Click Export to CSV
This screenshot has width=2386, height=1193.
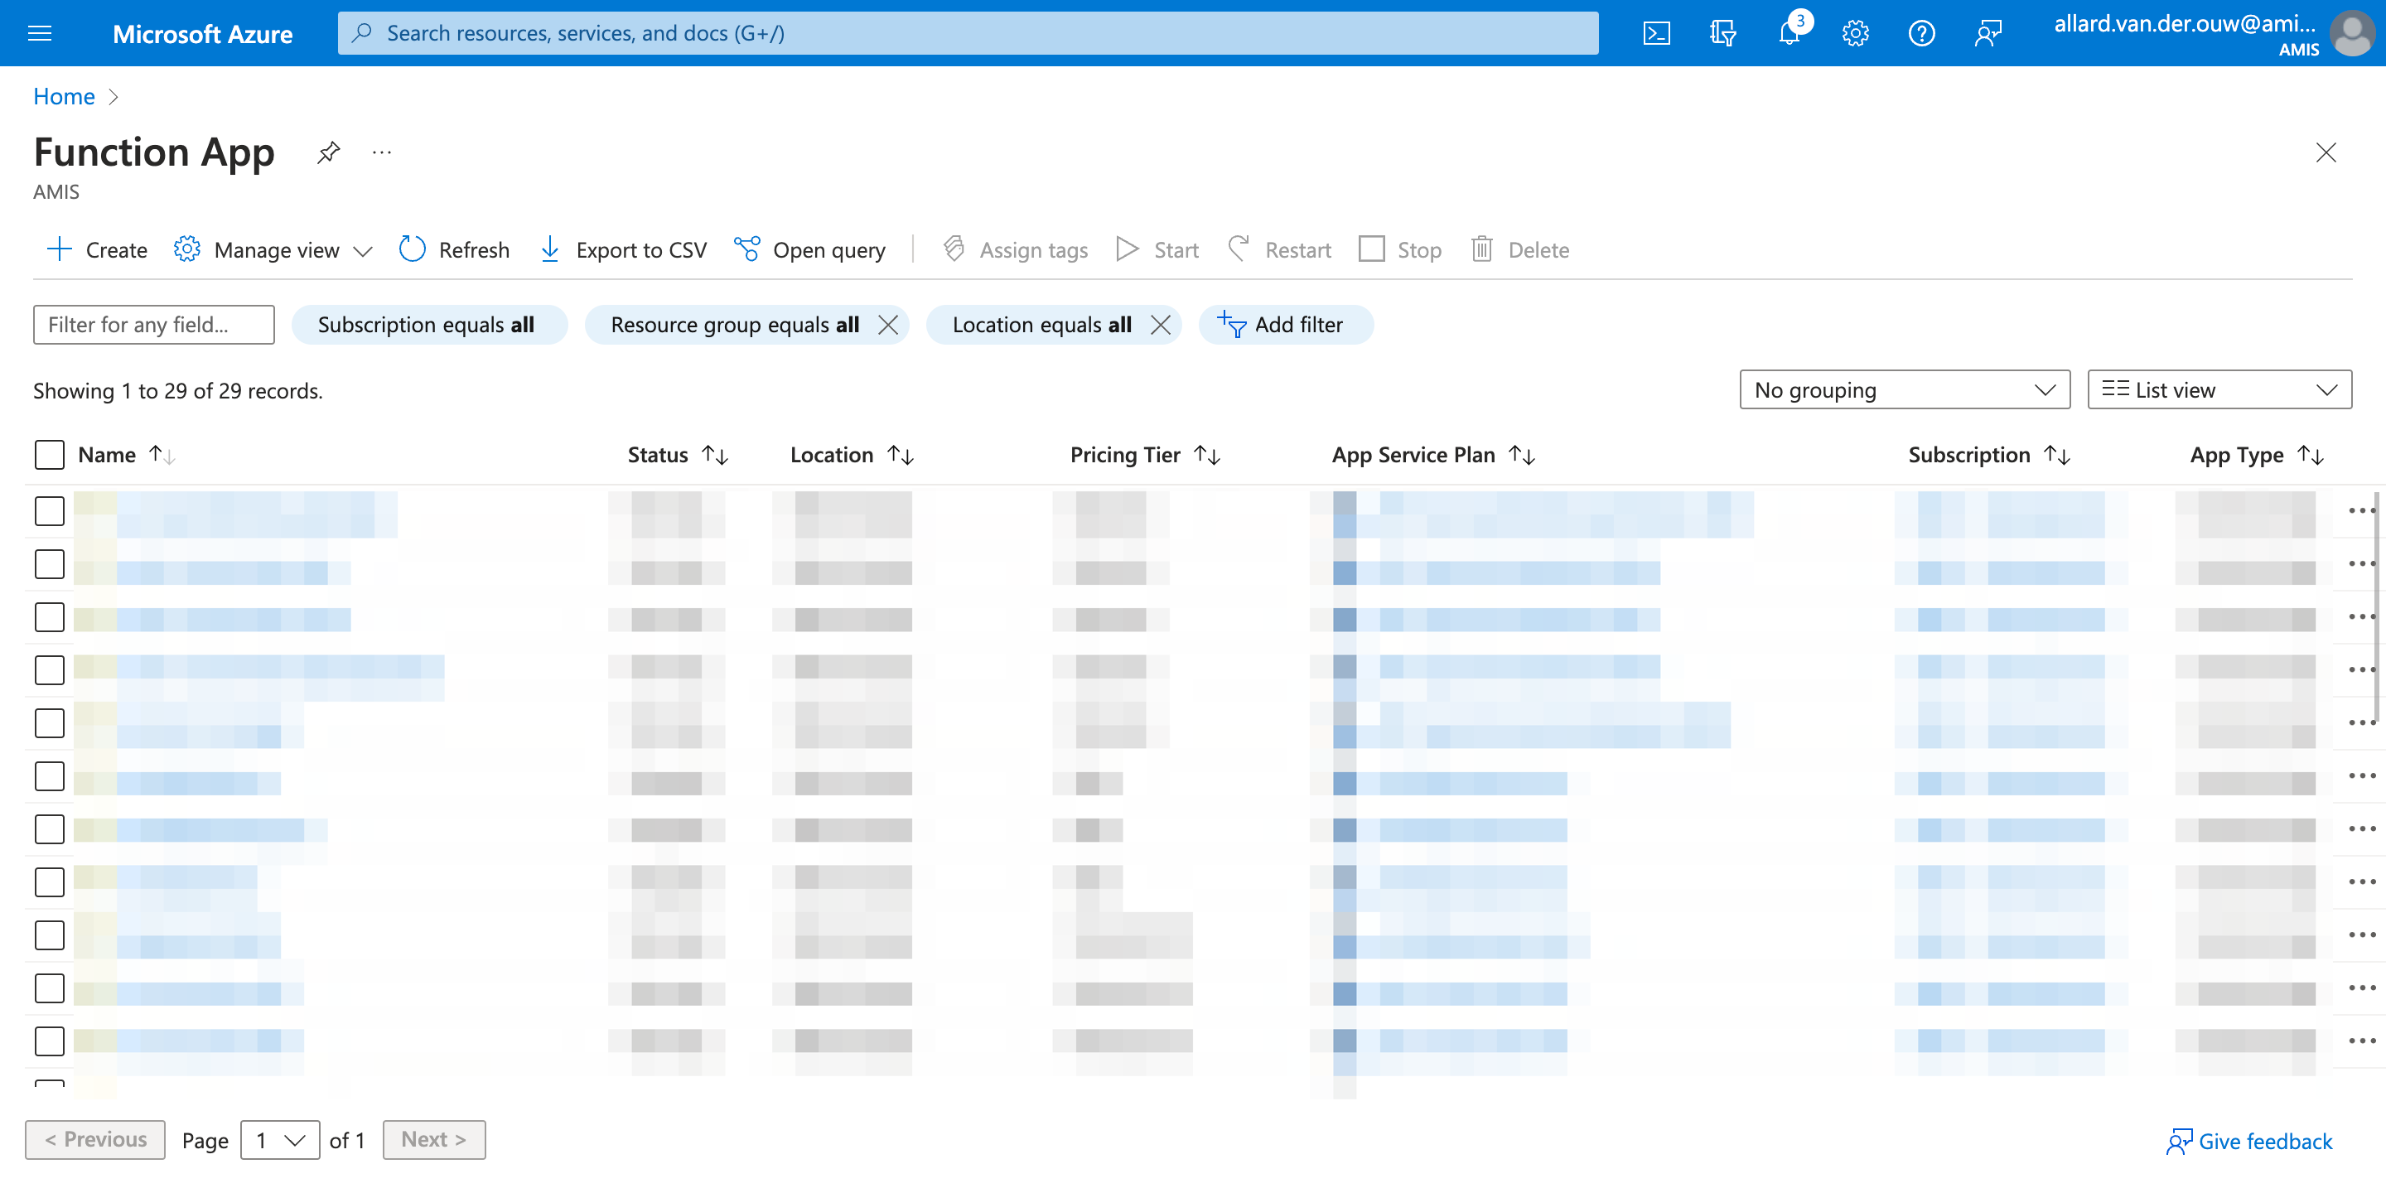(622, 249)
